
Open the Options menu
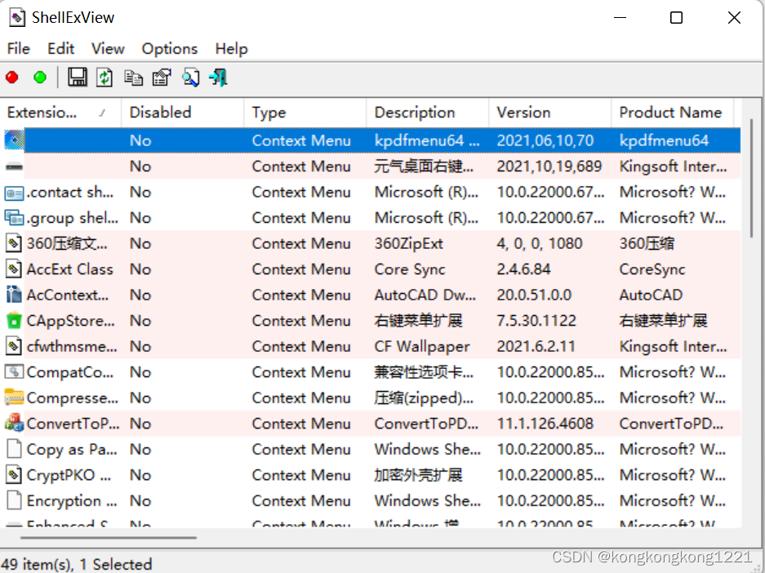point(170,49)
